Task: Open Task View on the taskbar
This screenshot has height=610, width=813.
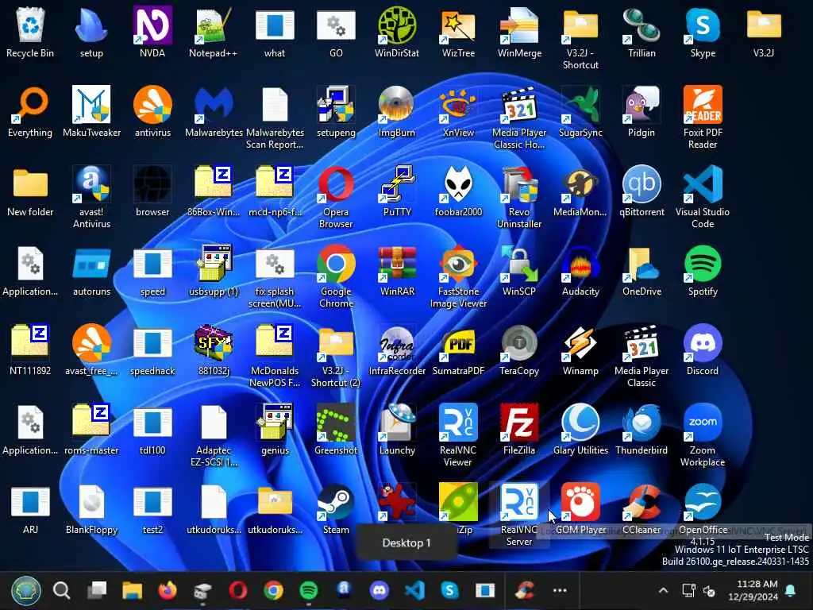Action: point(97,590)
